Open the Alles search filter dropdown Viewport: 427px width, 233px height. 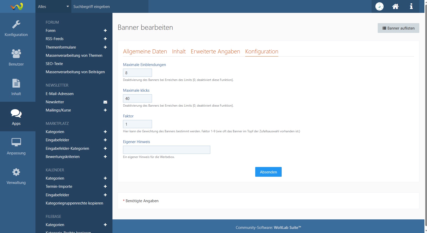coord(53,7)
